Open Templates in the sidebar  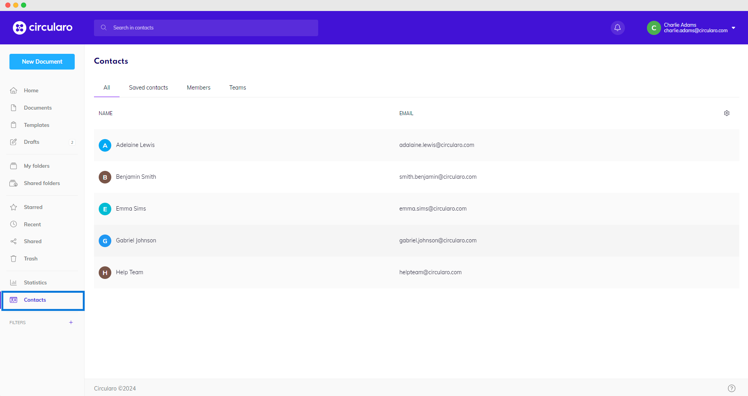(37, 125)
